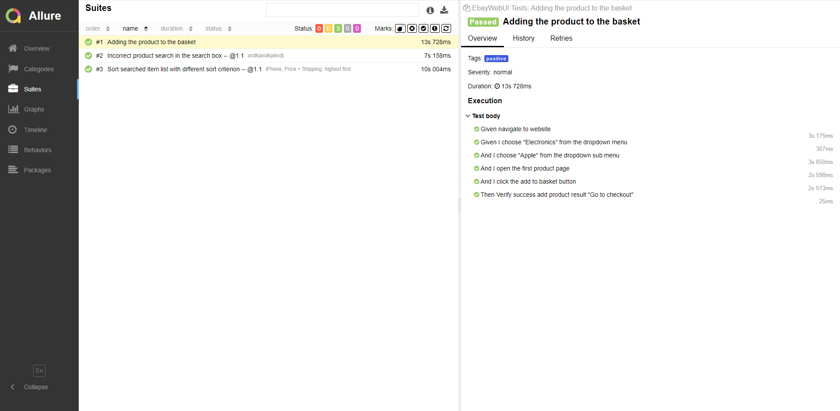Image resolution: width=840 pixels, height=411 pixels.
Task: Open test 'Incorrect product search in the search box'
Action: click(x=175, y=56)
